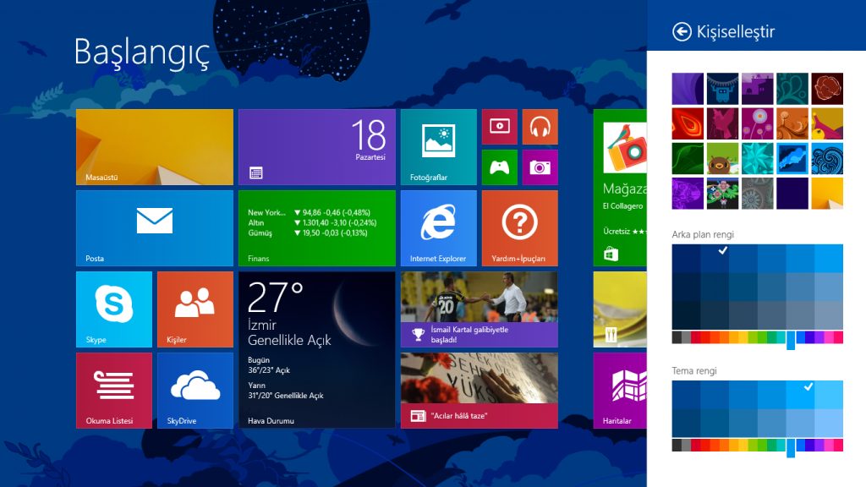Launch the green games controller tile
The image size is (866, 487).
499,167
